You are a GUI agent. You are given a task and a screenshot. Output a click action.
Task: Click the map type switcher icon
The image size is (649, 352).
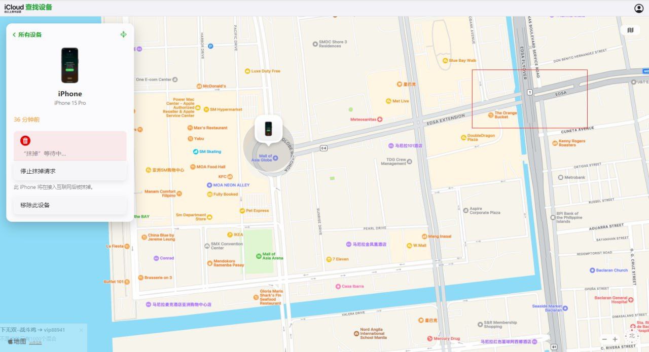(630, 30)
